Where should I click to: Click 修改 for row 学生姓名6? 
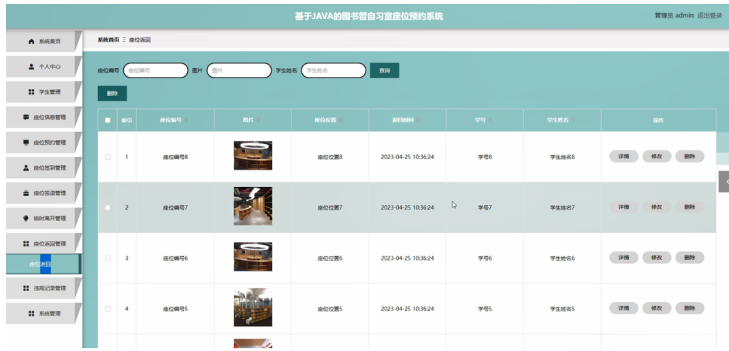coord(656,258)
